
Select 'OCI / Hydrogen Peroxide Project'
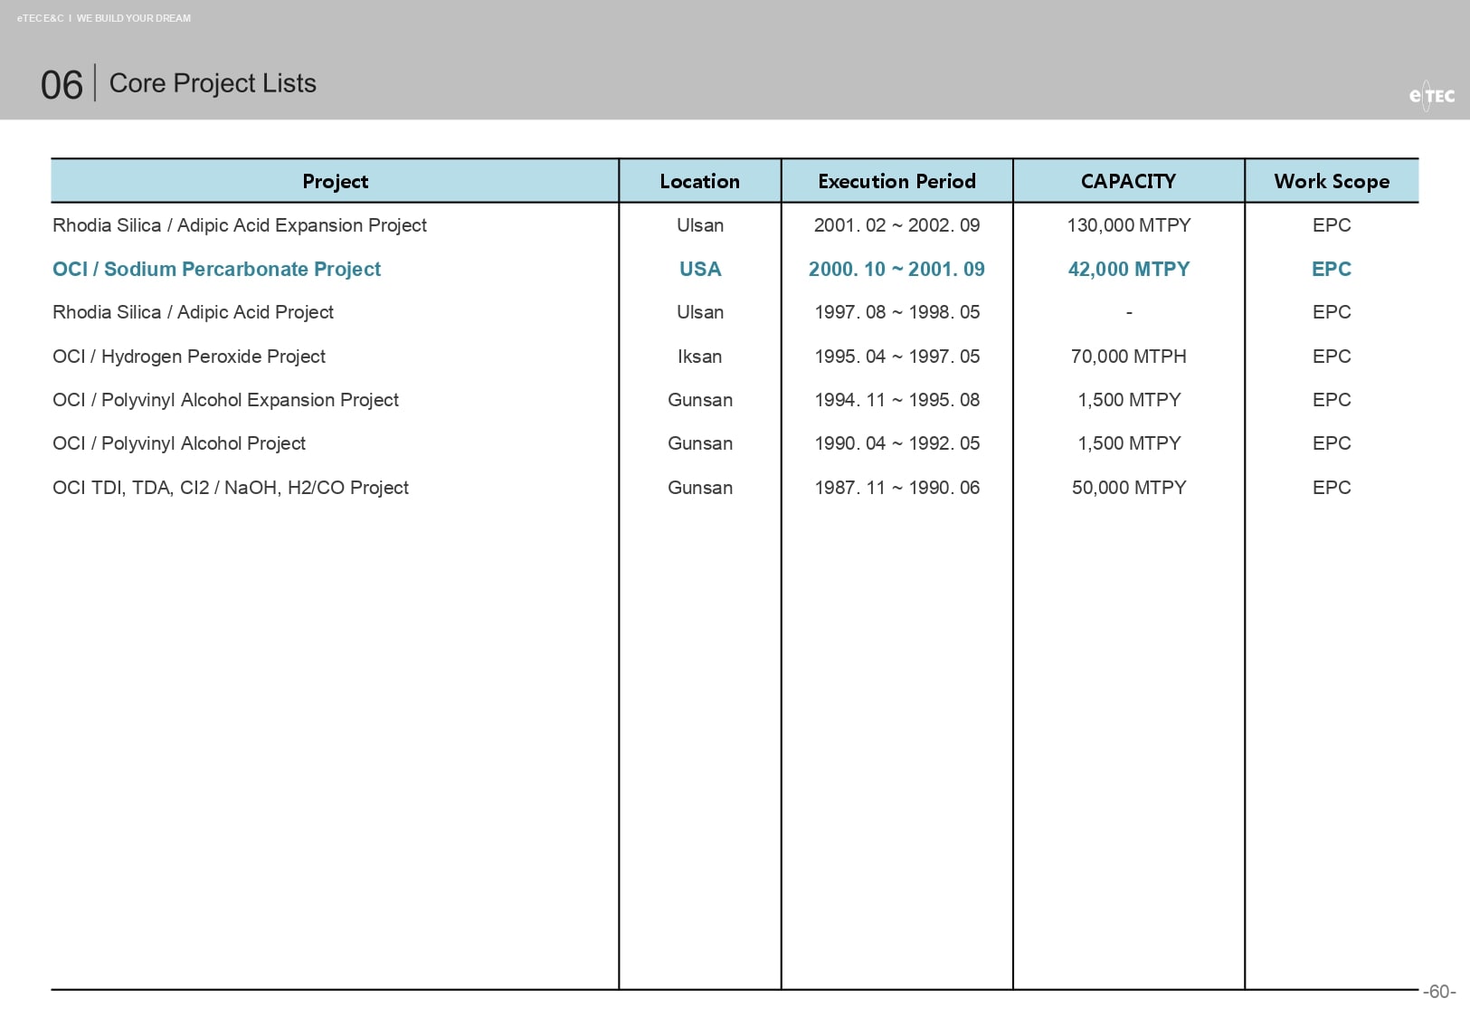pyautogui.click(x=189, y=357)
